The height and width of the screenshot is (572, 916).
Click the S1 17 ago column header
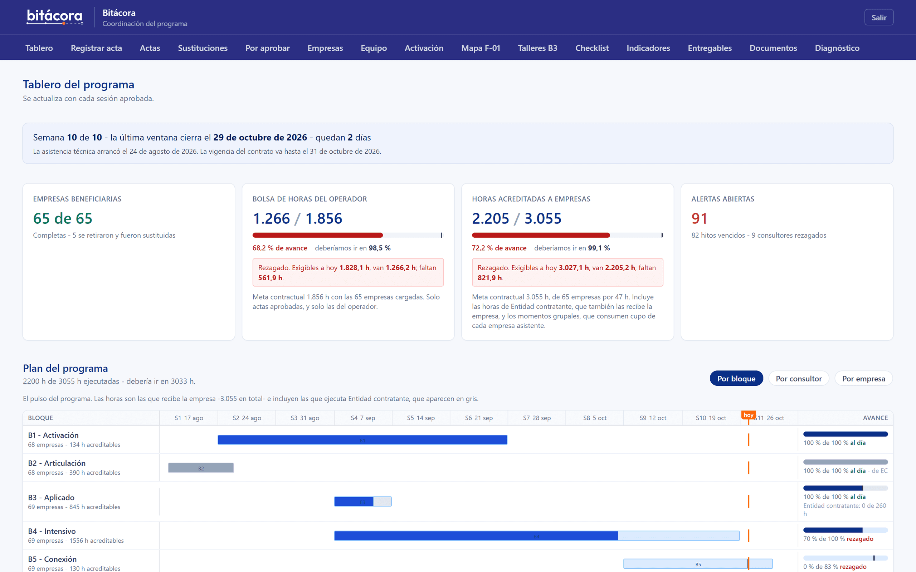pos(189,418)
